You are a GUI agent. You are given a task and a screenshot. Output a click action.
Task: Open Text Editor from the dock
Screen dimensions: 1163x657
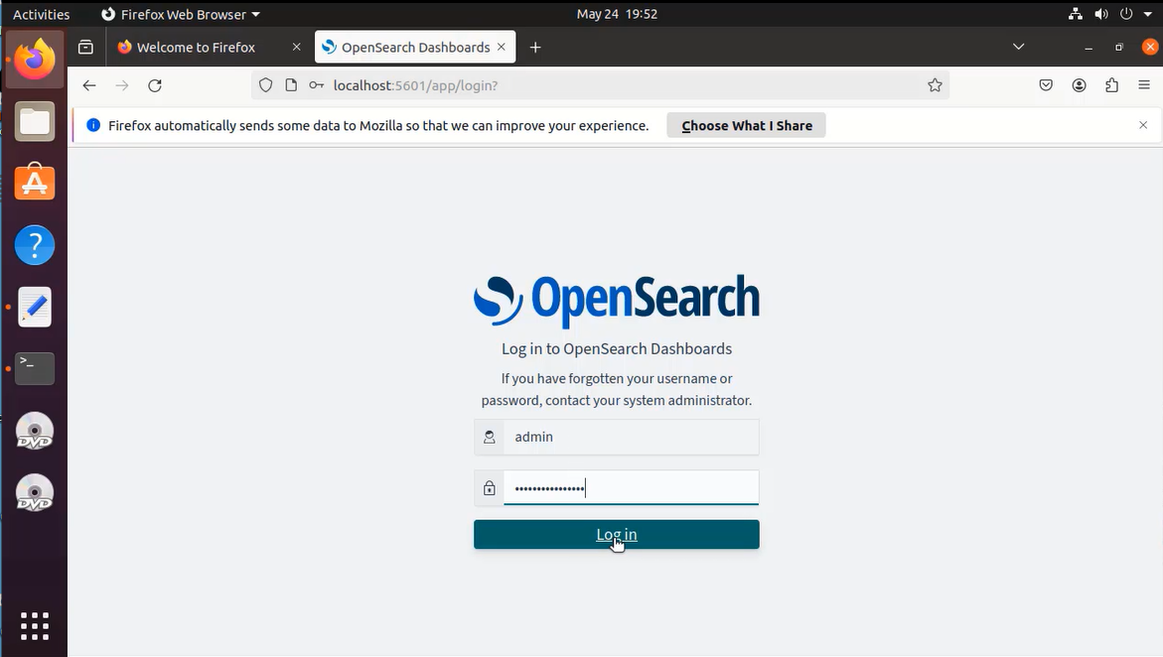(35, 307)
